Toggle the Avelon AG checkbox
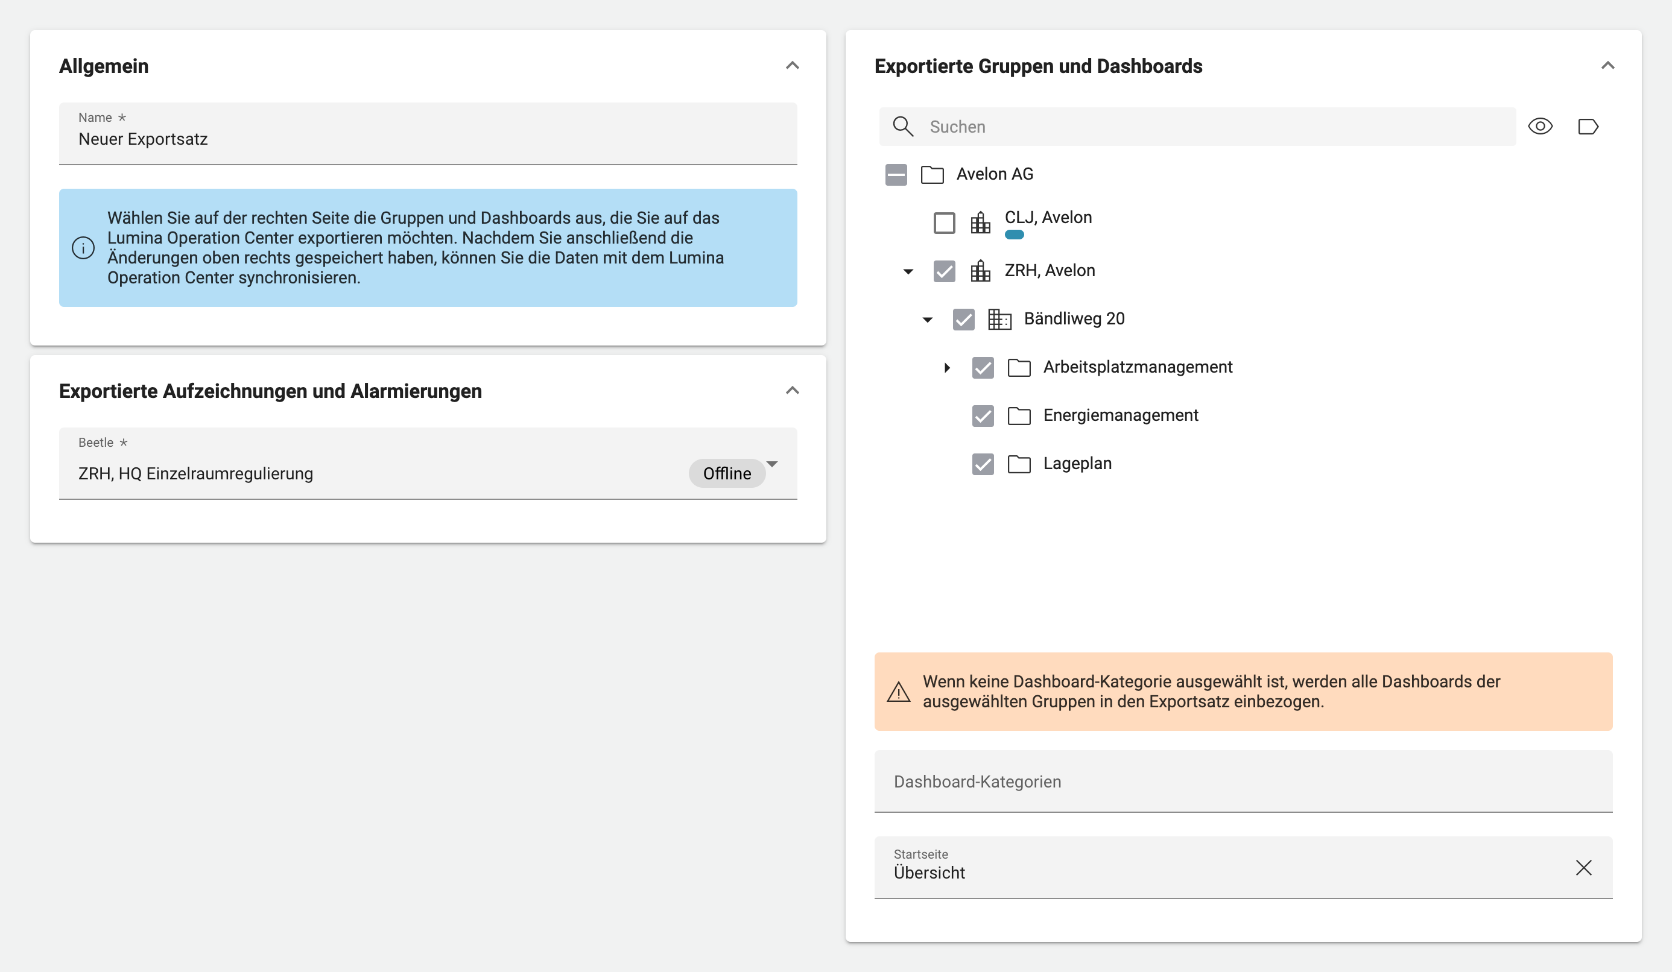Viewport: 1672px width, 972px height. click(896, 174)
